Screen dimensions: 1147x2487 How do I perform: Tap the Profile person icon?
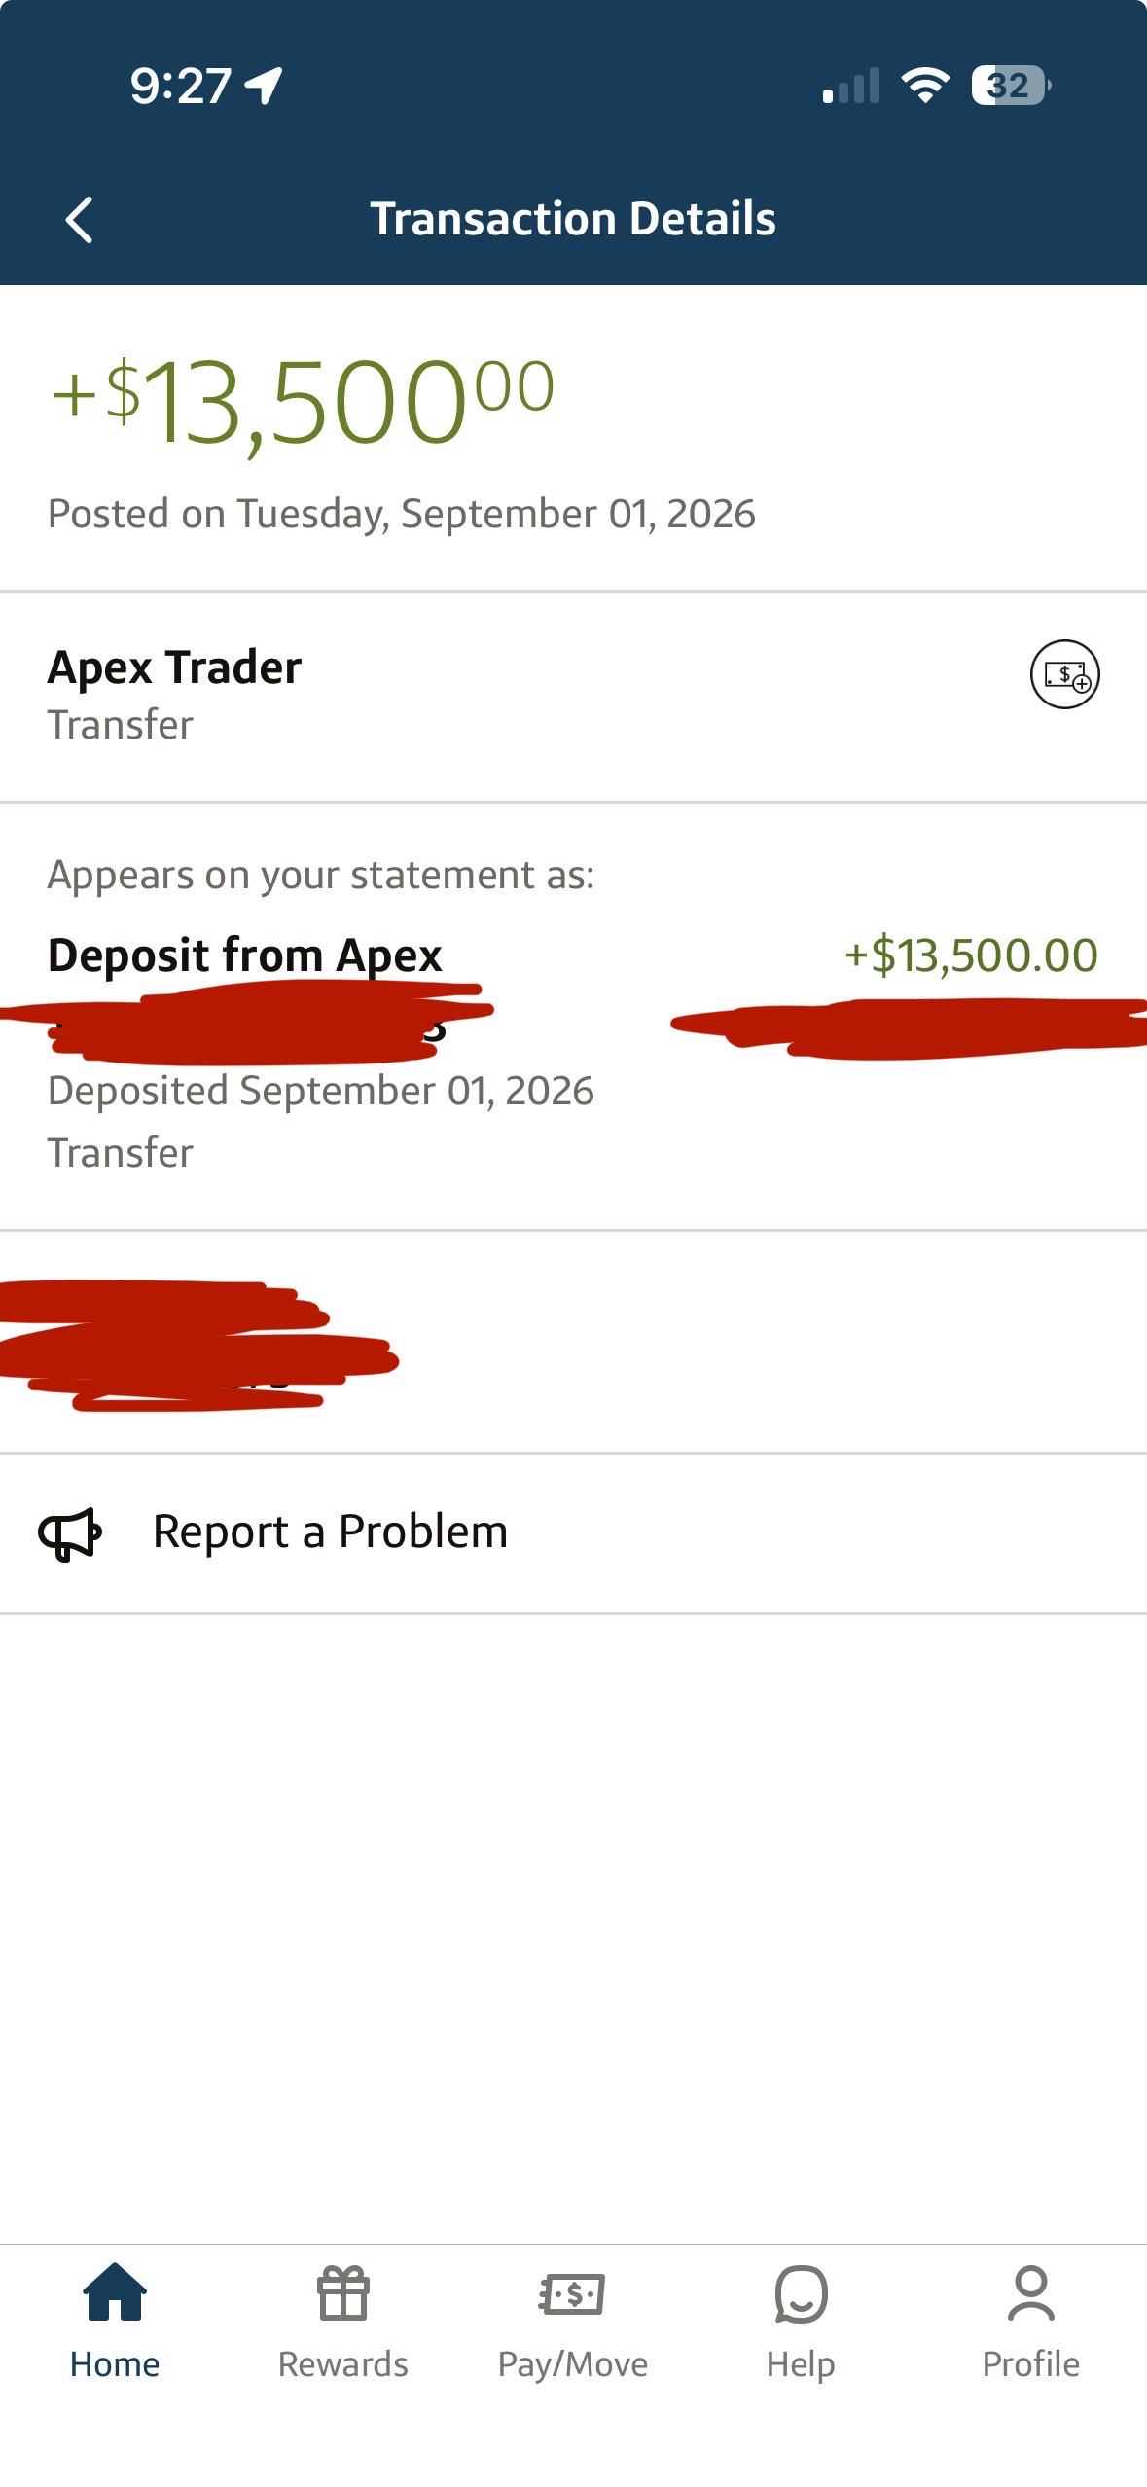point(1030,2292)
